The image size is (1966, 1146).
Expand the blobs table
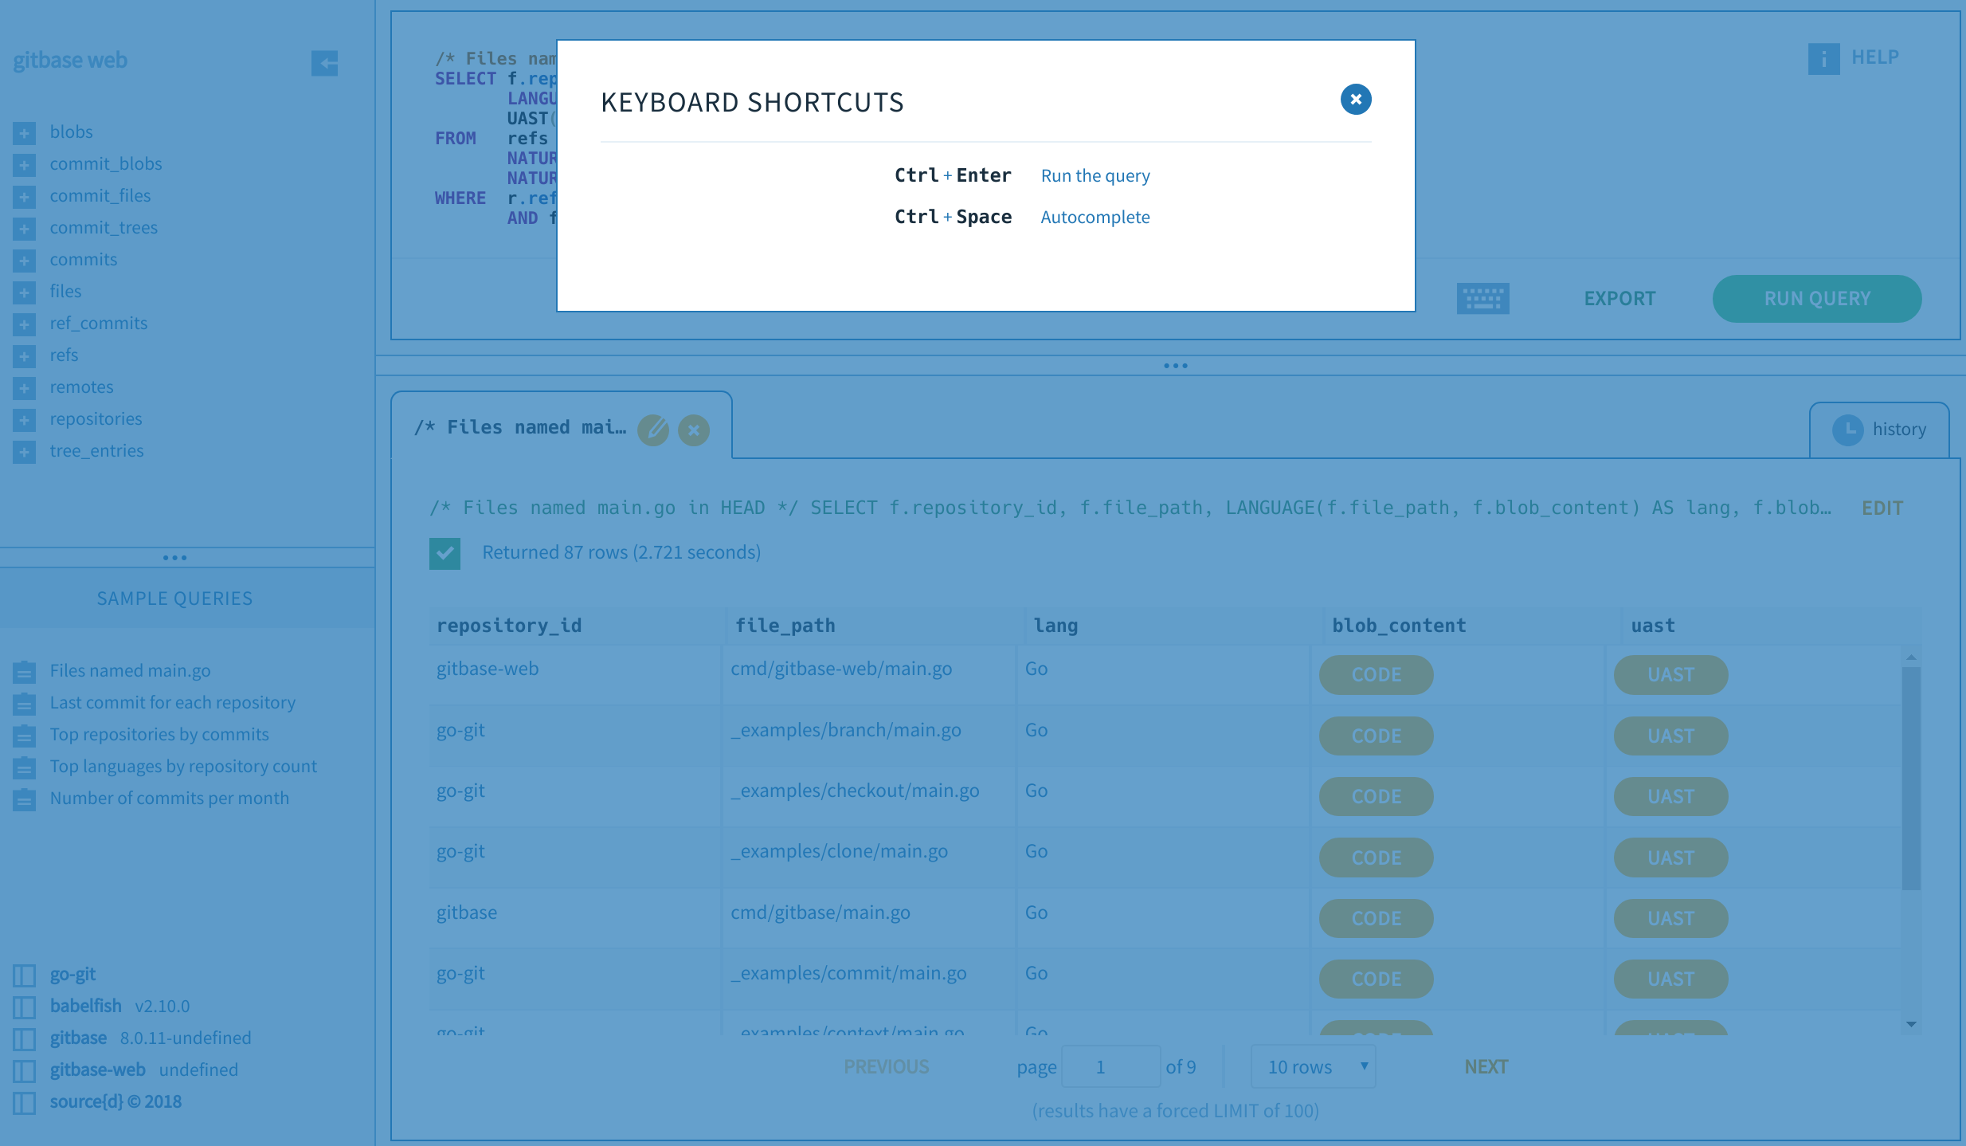click(x=24, y=133)
